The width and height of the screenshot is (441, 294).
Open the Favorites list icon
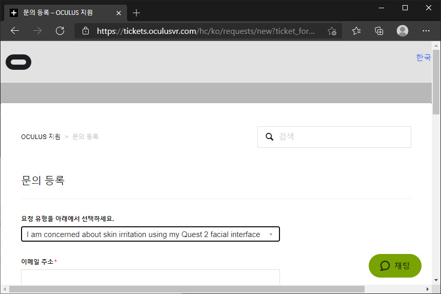356,31
